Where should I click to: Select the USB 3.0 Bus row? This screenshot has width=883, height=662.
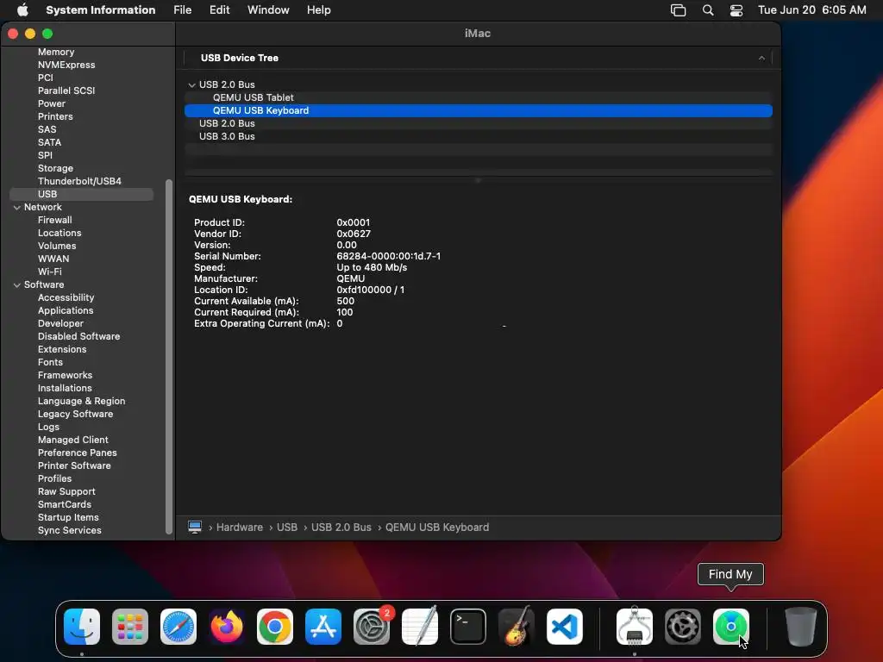pos(478,136)
